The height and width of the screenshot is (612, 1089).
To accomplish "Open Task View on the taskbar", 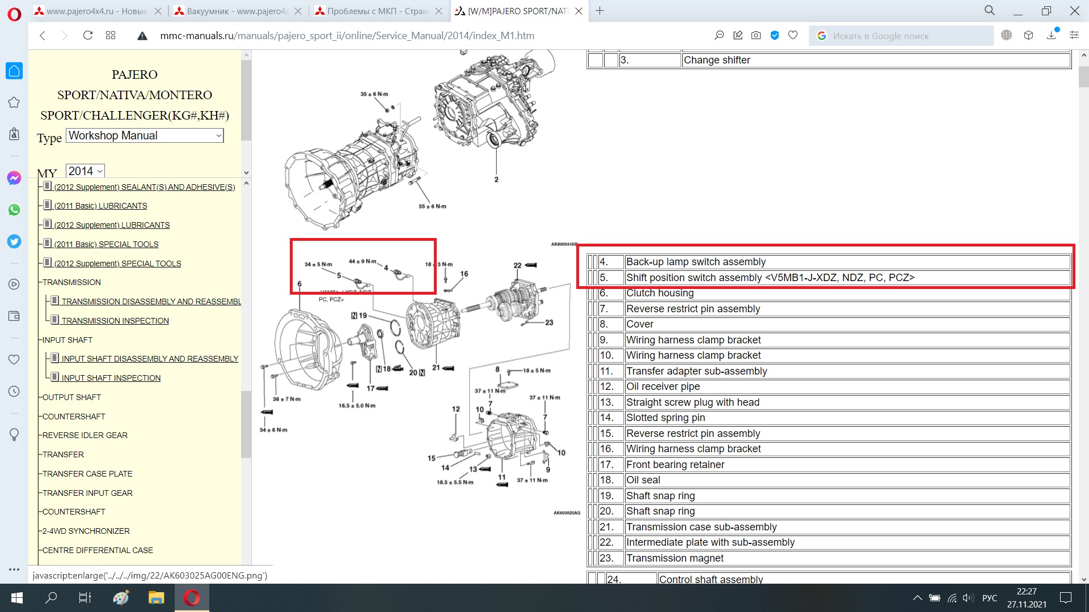I will point(85,598).
